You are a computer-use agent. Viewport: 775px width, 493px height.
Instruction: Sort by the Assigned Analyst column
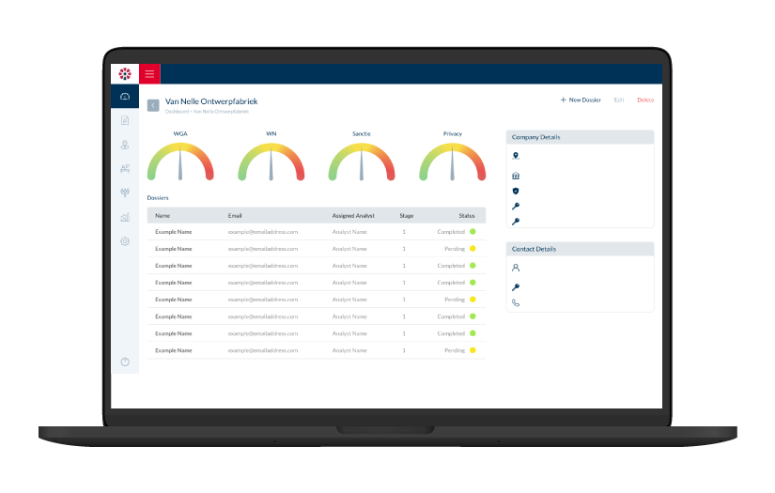353,216
